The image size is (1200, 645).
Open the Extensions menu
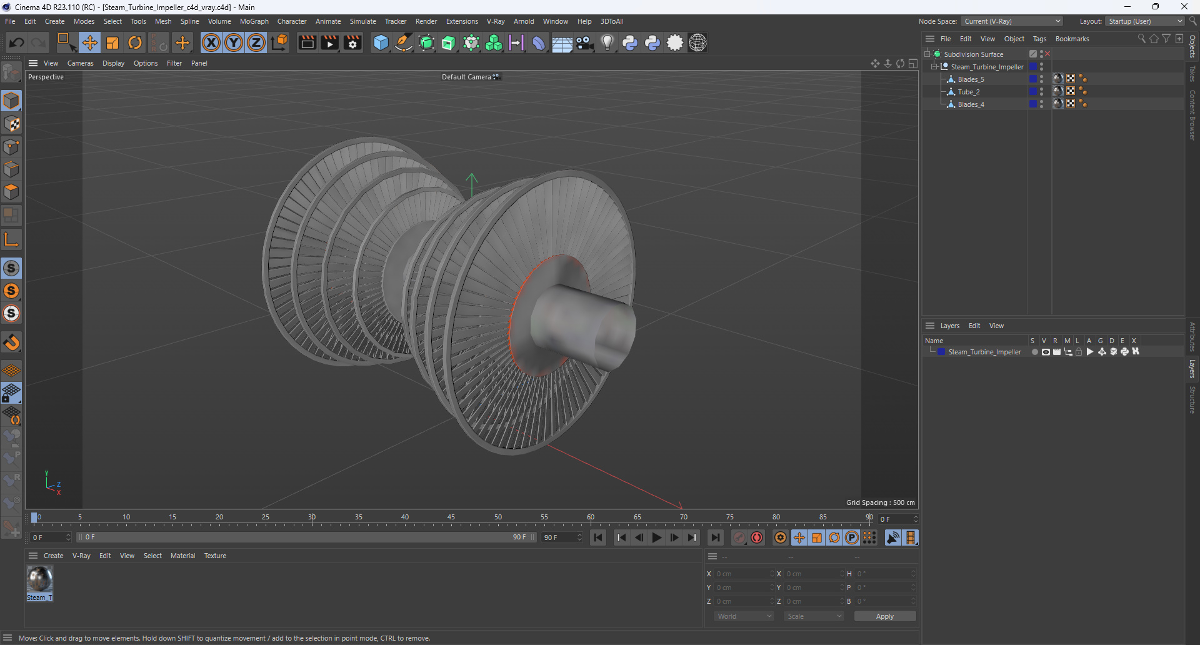click(x=462, y=21)
